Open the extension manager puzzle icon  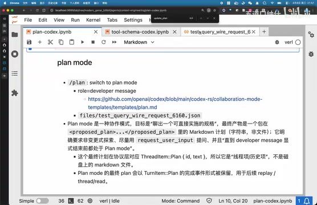(x=15, y=93)
